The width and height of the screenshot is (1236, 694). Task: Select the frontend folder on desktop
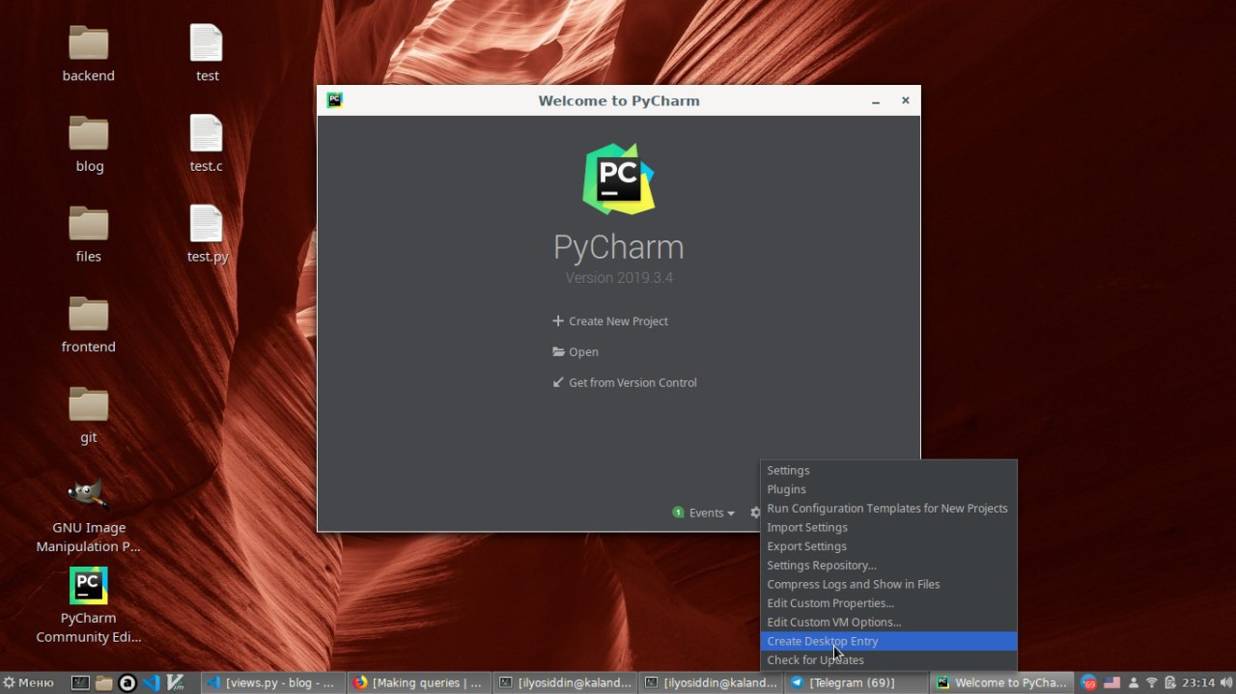click(89, 325)
